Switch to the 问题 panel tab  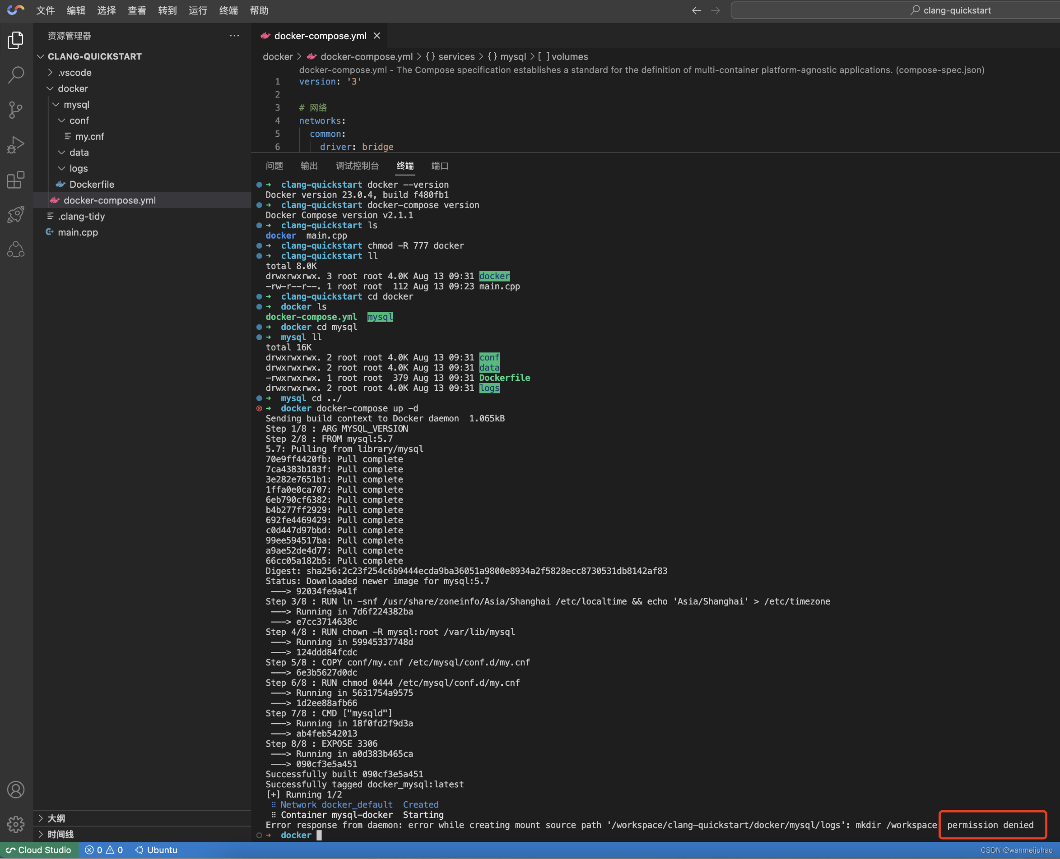[x=274, y=166]
